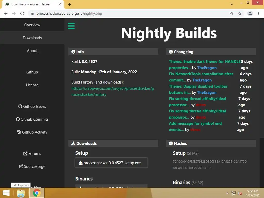Open 'Add message for symbol end' changelog entry

(195, 126)
